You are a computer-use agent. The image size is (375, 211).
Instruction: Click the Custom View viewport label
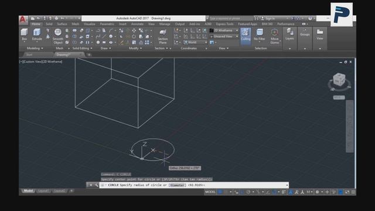coord(33,62)
